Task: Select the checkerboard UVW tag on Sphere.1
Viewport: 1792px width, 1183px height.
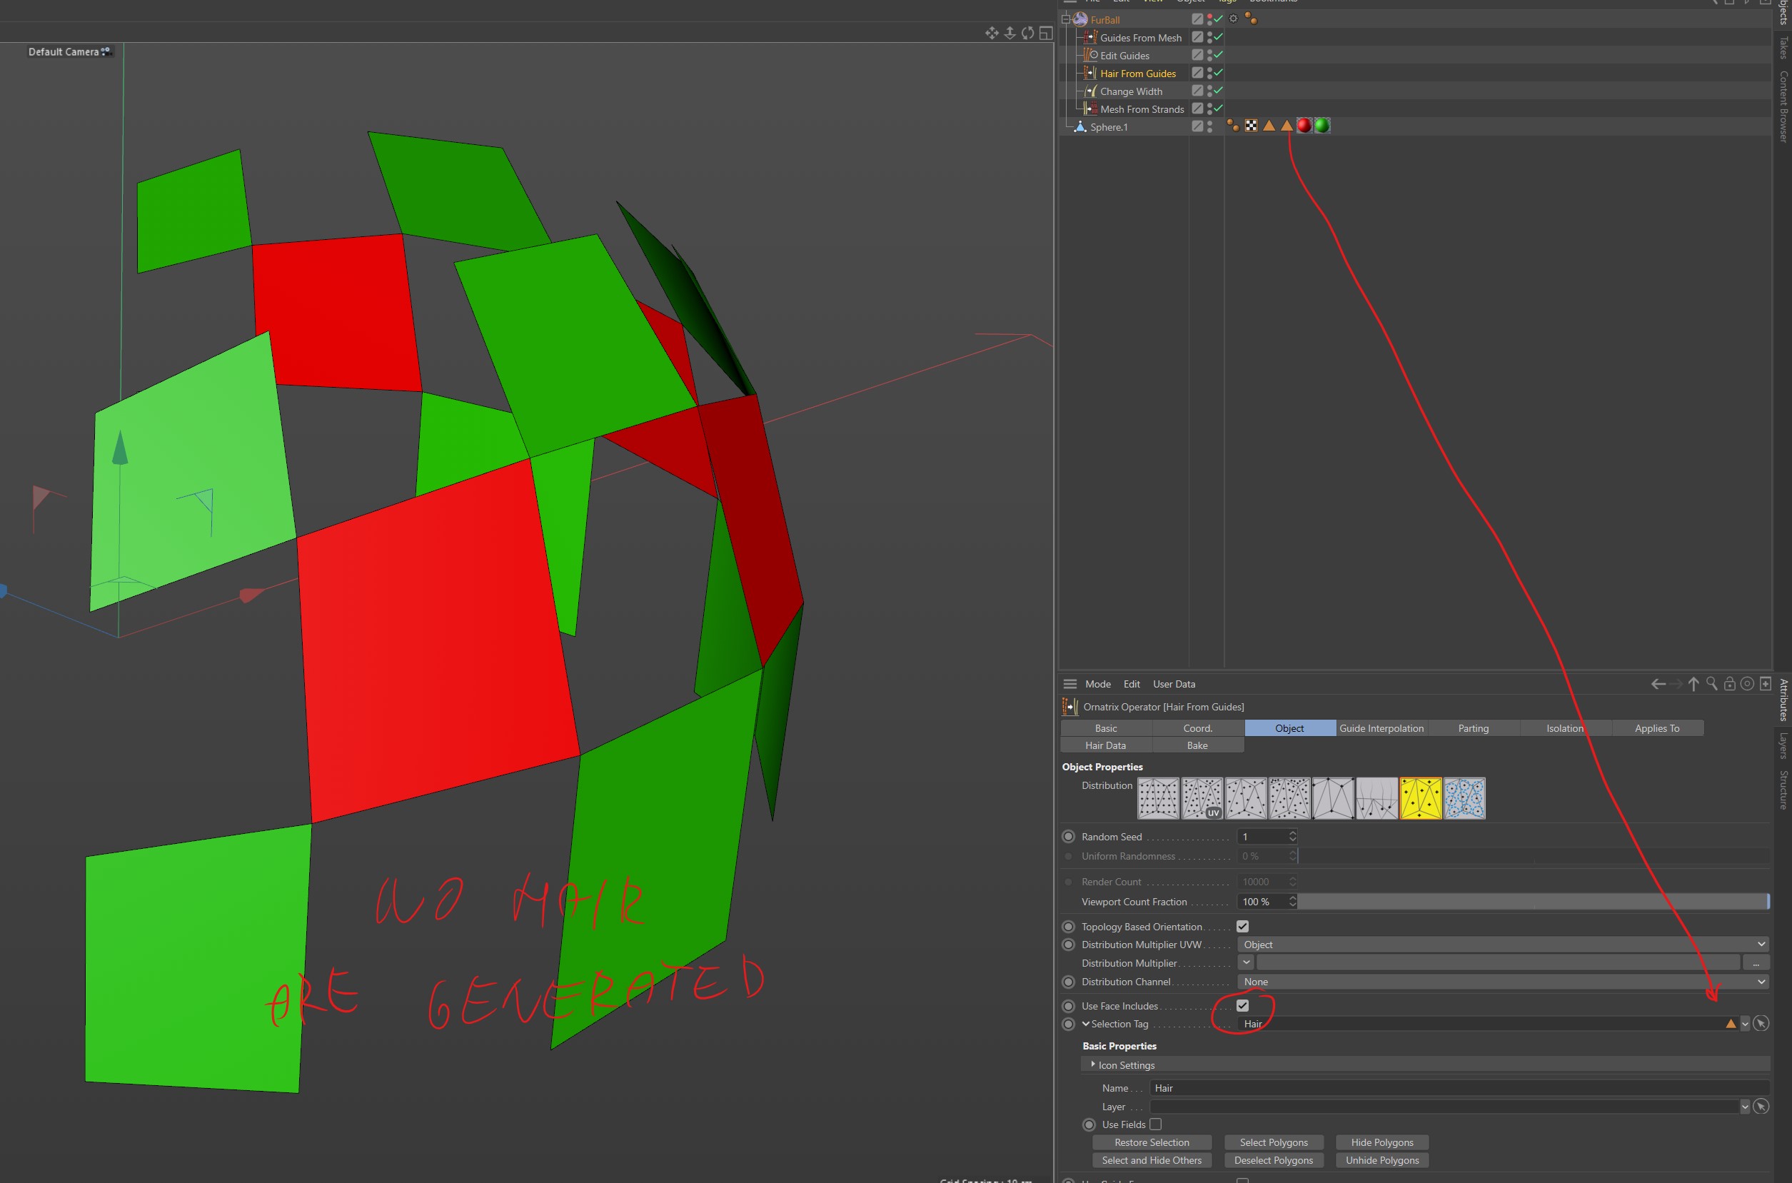Action: (x=1251, y=126)
